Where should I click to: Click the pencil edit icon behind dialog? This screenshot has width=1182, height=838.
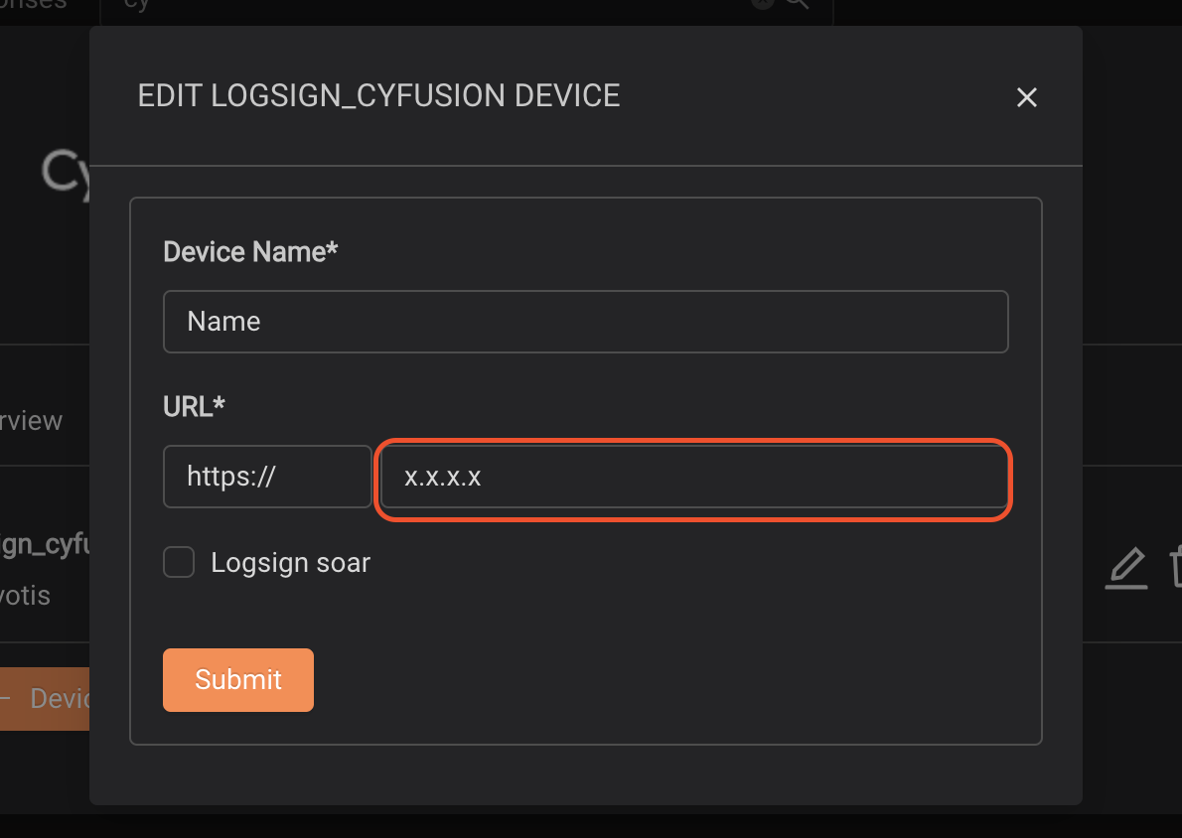tap(1126, 568)
